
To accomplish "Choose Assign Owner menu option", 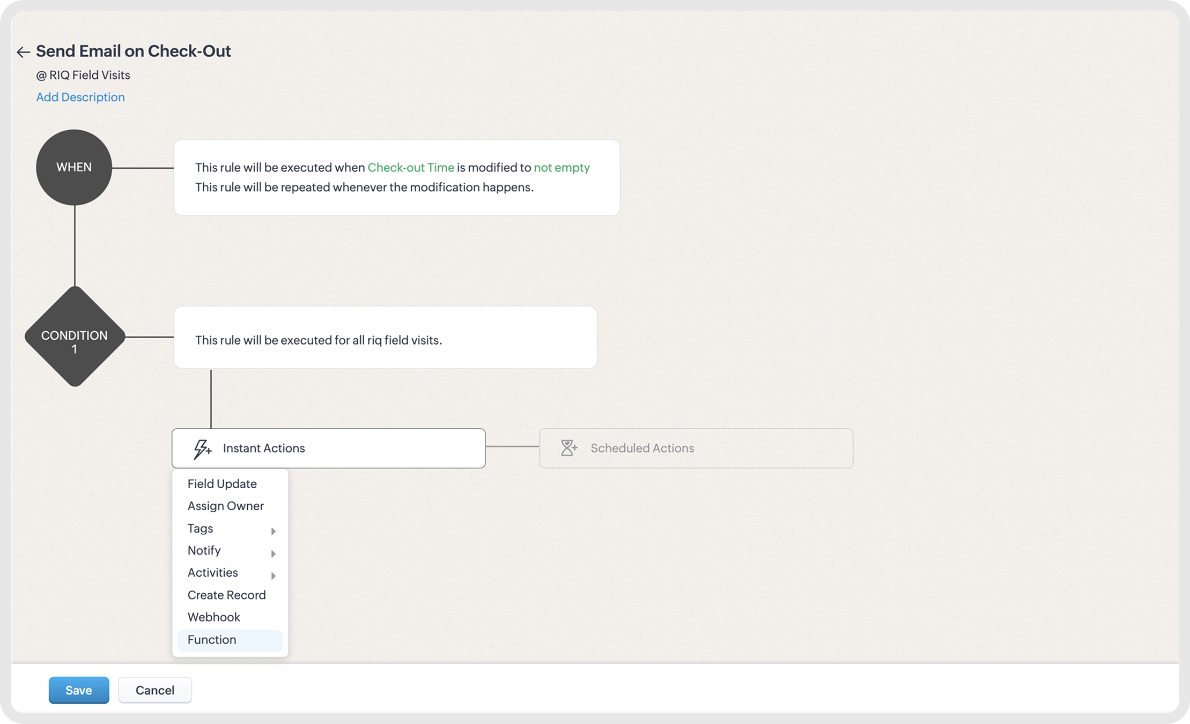I will [226, 506].
